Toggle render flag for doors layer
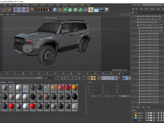Viewport: 164px width, 123px height. coord(151,120)
